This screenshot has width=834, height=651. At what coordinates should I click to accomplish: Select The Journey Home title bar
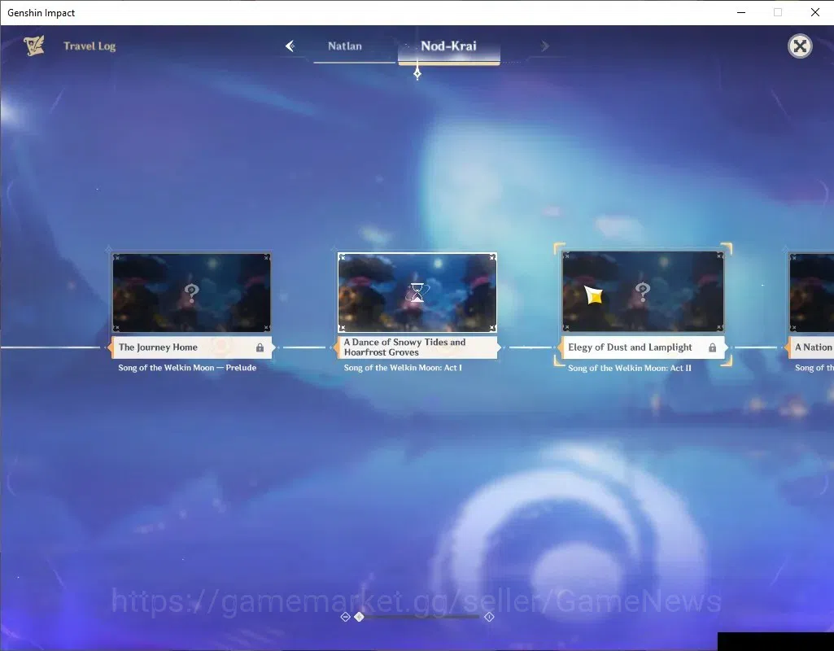[191, 347]
